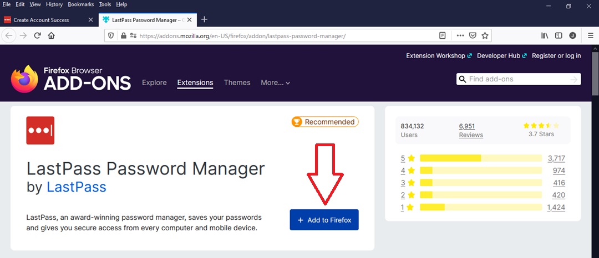Click the LastPass red extension icon
This screenshot has width=599, height=258.
40,130
